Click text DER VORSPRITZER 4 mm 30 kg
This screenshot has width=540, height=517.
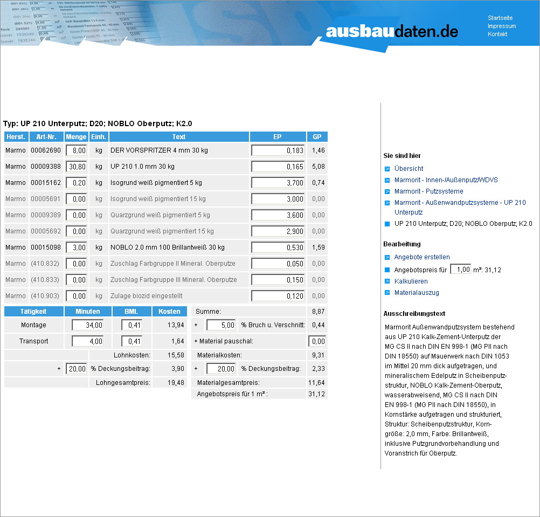point(159,150)
